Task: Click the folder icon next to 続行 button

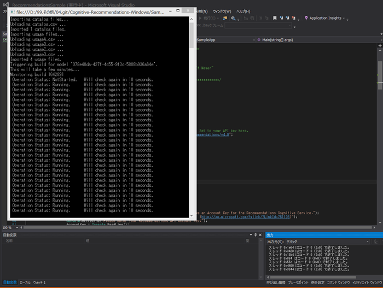Action: pyautogui.click(x=225, y=18)
